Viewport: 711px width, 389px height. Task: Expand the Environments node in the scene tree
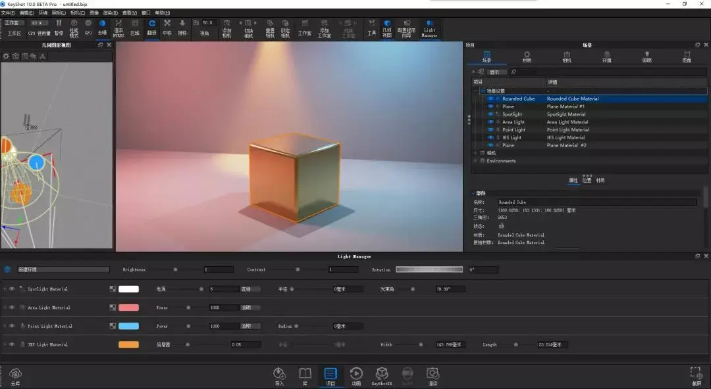(475, 161)
